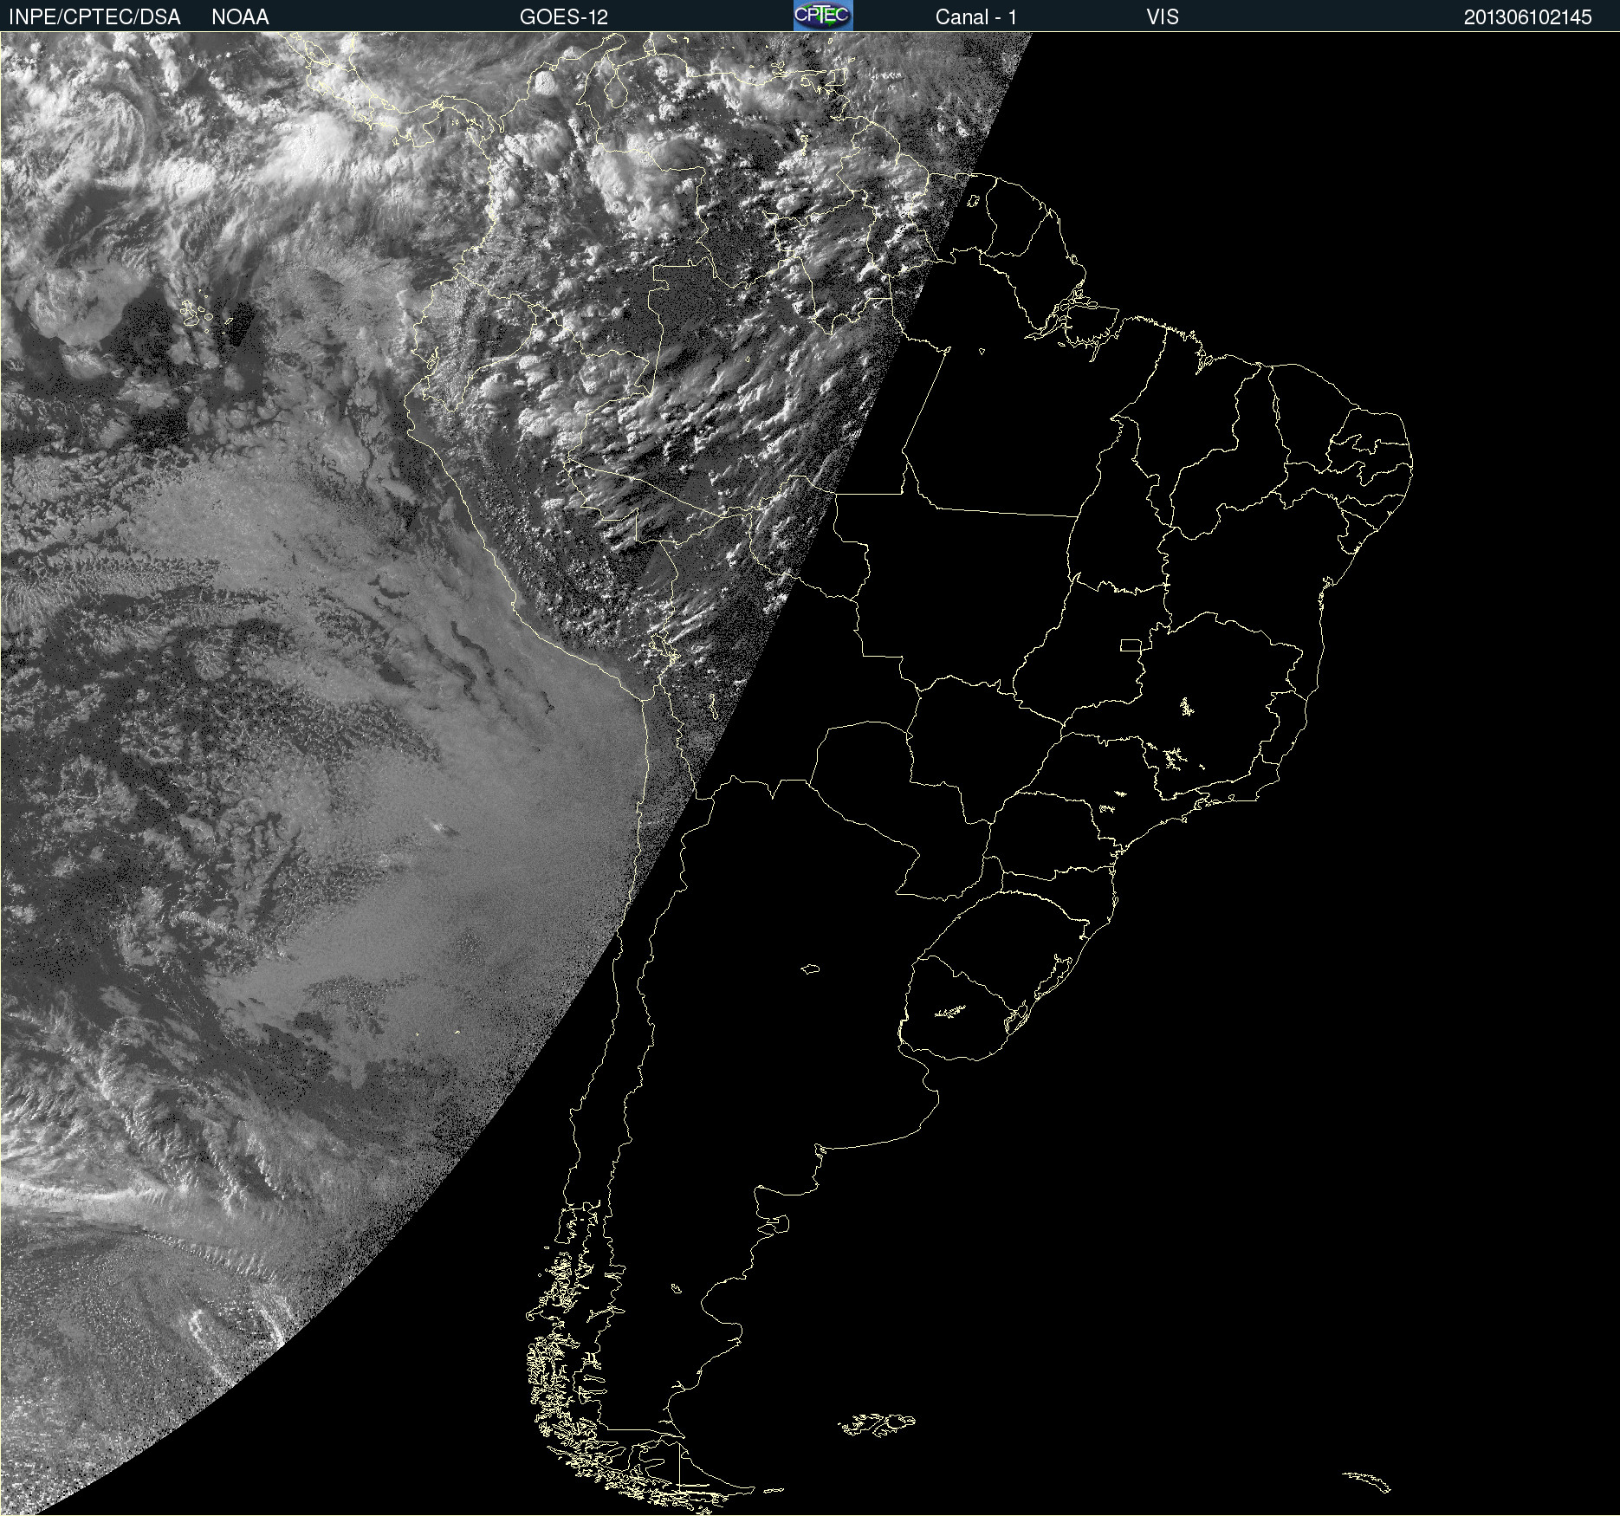Click the CPTEC logo in the header
Viewport: 1620px width, 1516px height.
(823, 16)
